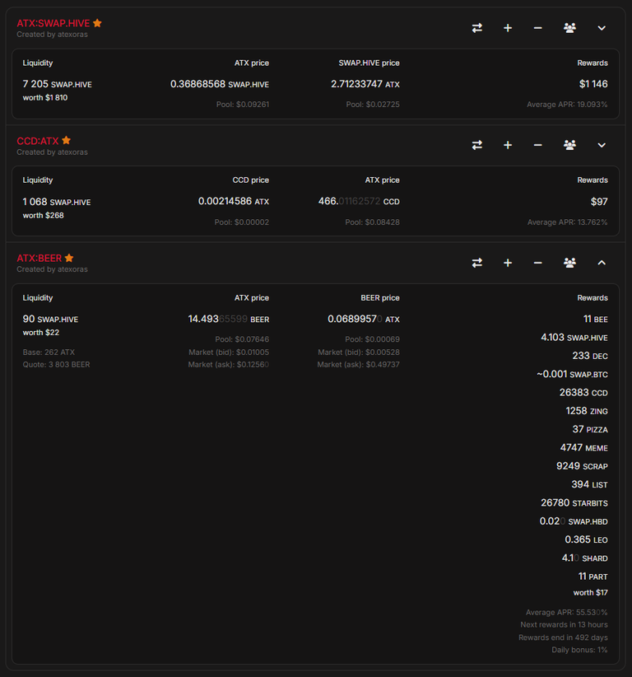Toggle favorite star on CCD:ATX
This screenshot has height=677, width=632.
[66, 140]
